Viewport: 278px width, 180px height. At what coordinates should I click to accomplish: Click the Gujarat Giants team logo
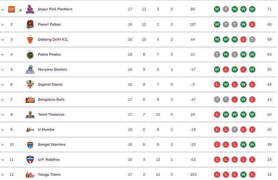30,85
